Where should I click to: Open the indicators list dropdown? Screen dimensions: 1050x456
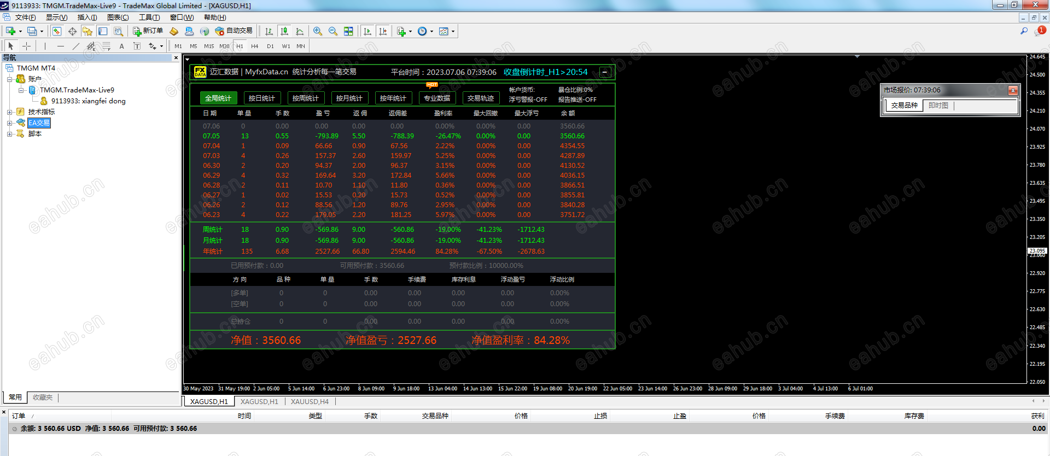[410, 32]
